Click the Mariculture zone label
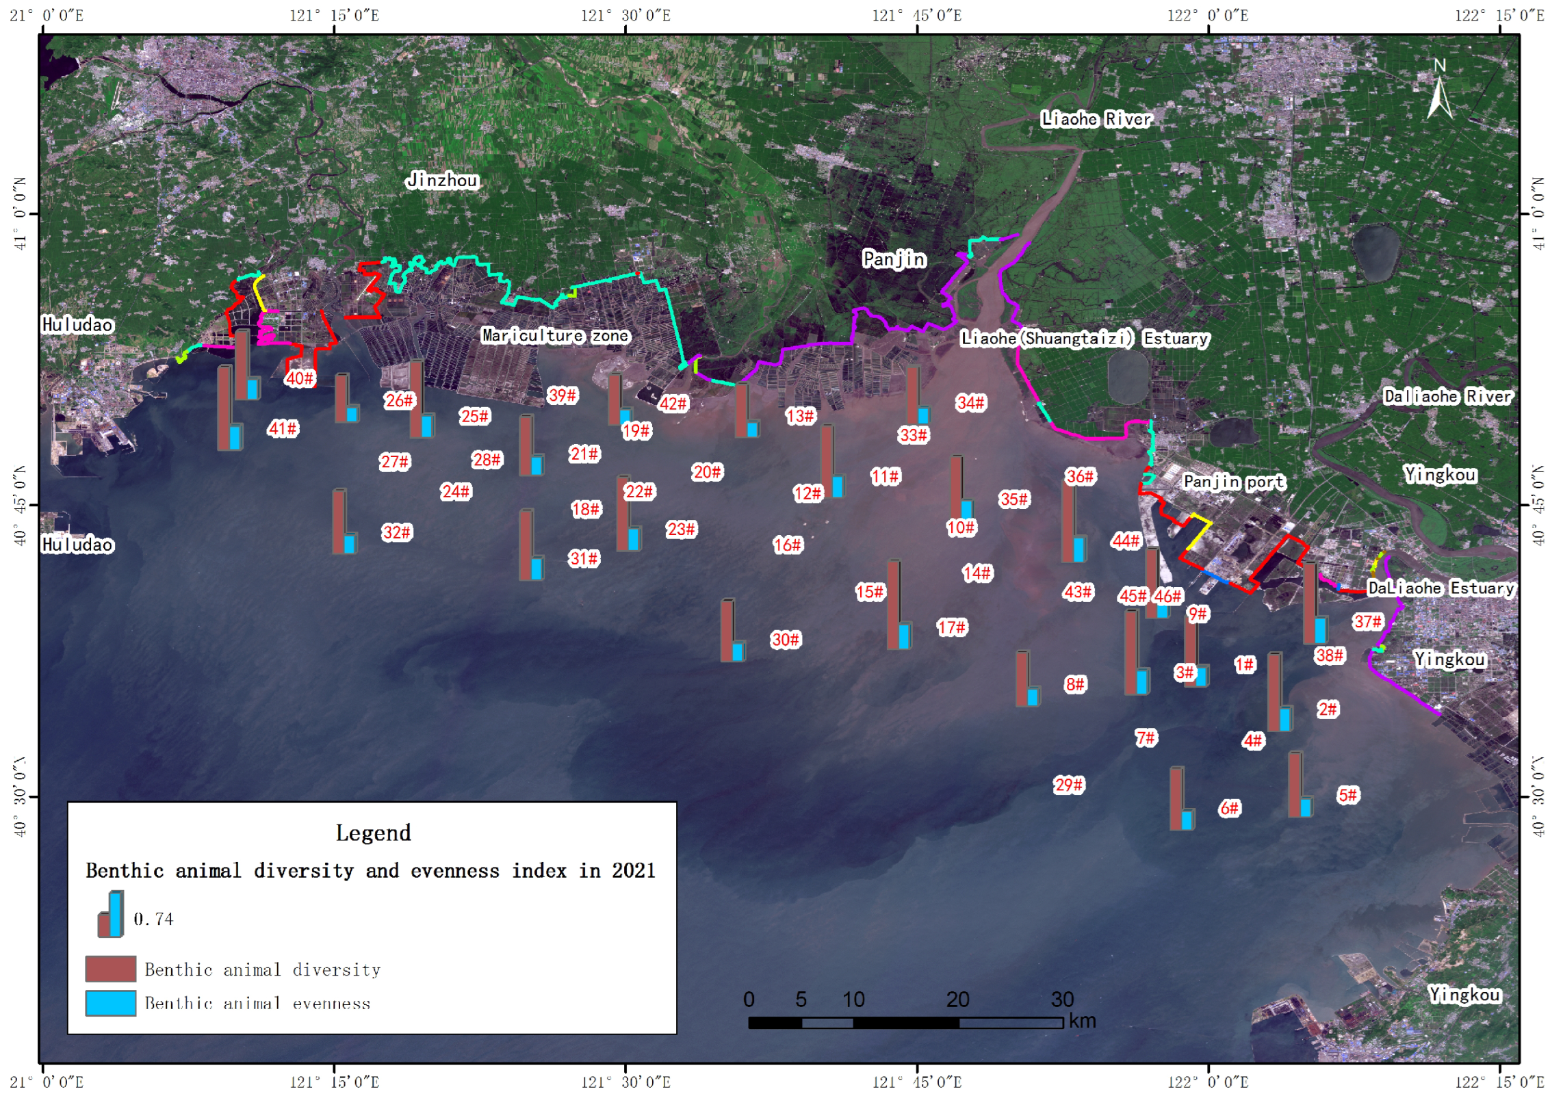The image size is (1550, 1096). [x=555, y=335]
